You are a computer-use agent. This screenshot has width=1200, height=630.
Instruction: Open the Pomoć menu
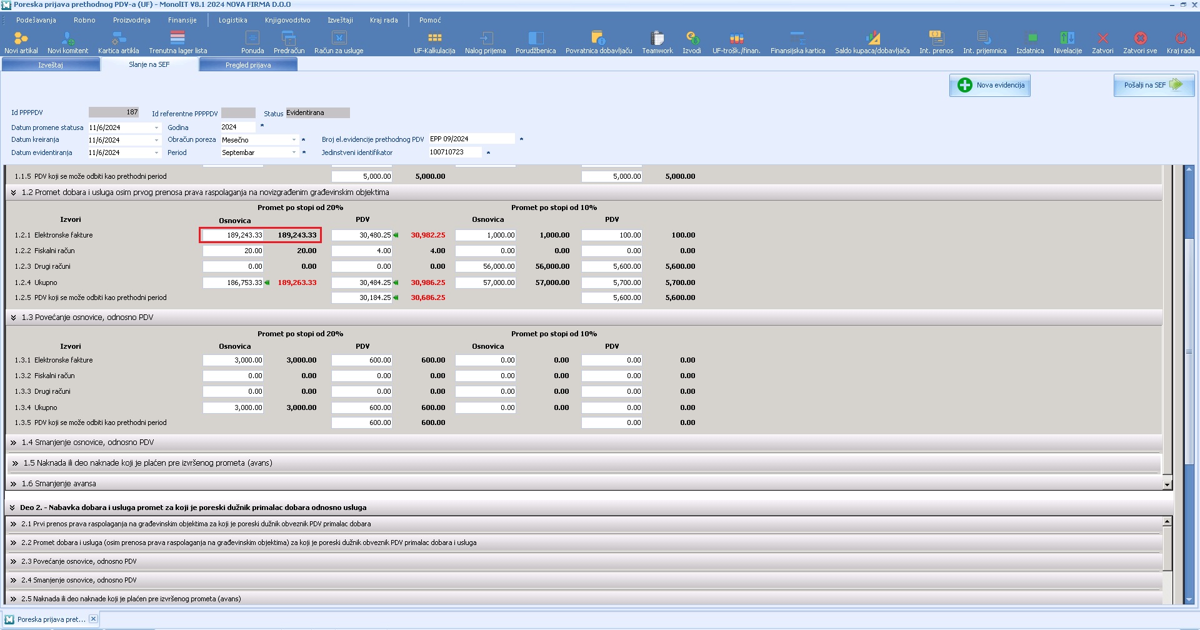tap(430, 20)
